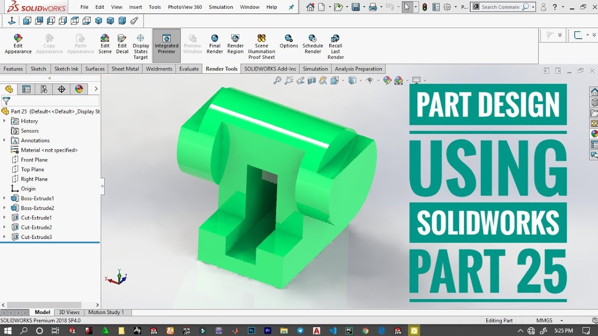
Task: Pin the SOLIDWORKS menu bar
Action: click(x=292, y=7)
